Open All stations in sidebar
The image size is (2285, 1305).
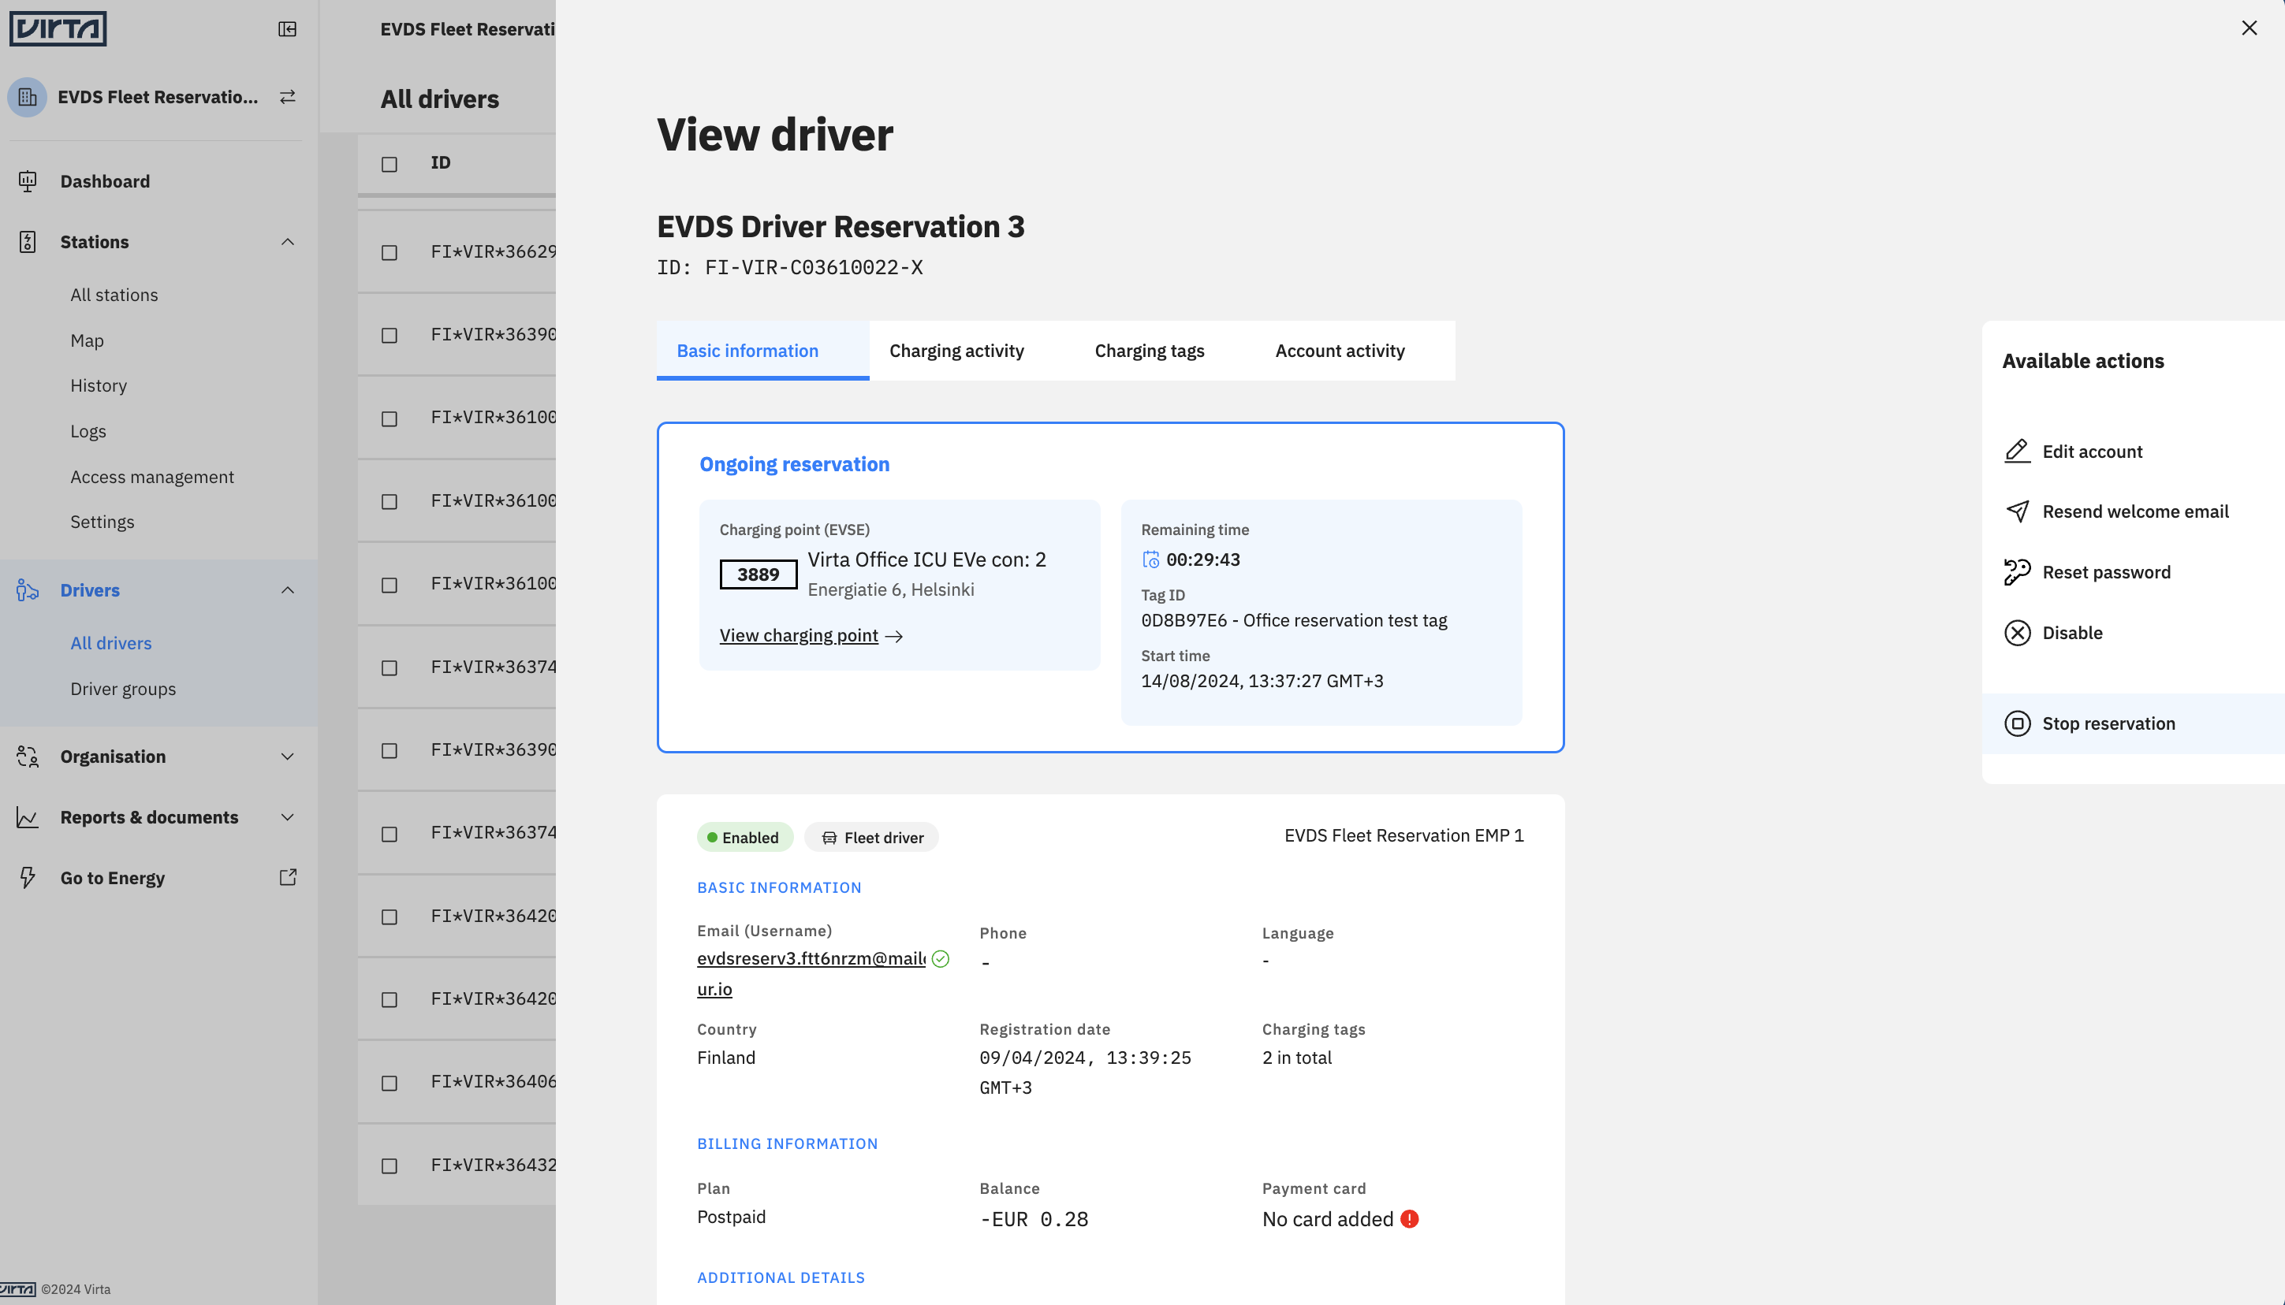click(114, 295)
